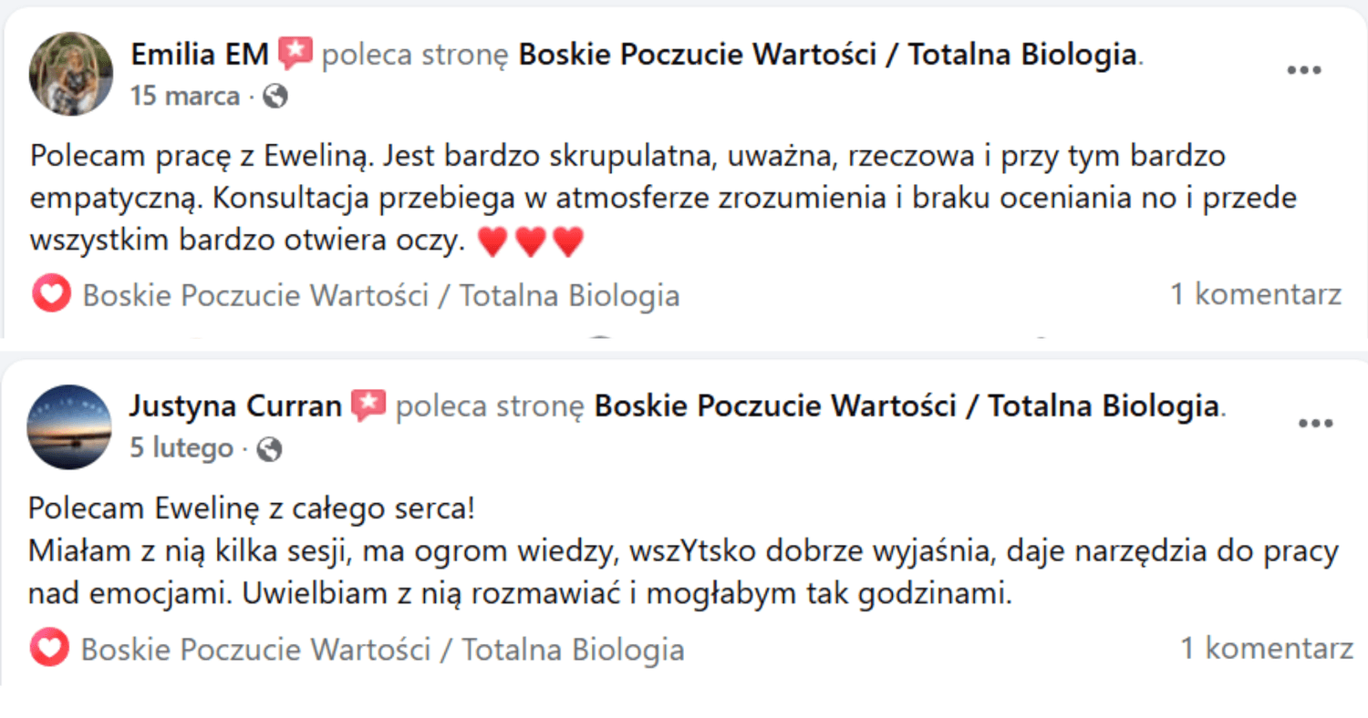
Task: Open Justyna Curran's sunset profile picture
Action: point(70,426)
